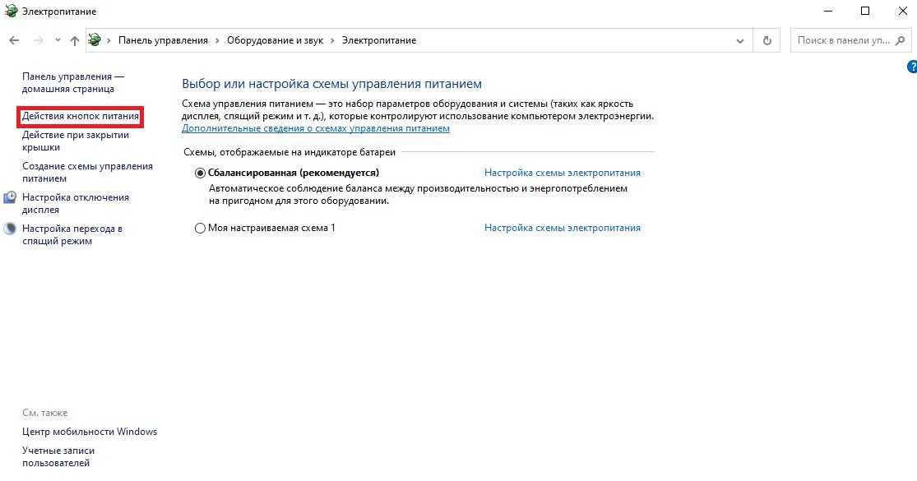Open Панель управления — домашняя страница

tap(73, 82)
